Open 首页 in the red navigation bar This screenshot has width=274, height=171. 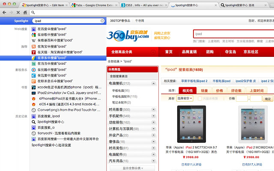tap(169, 52)
